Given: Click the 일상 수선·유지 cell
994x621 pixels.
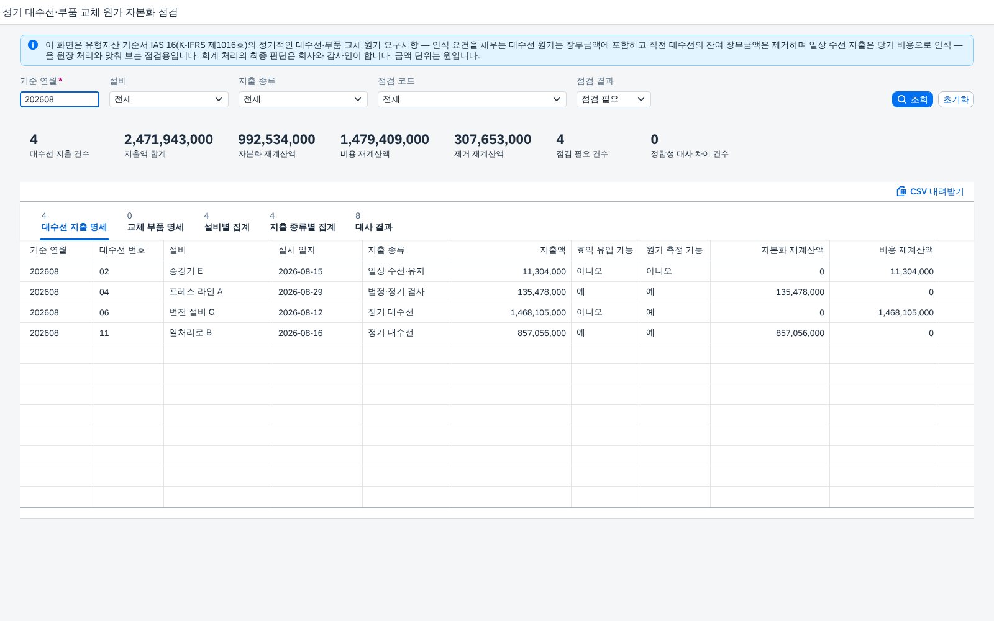Looking at the screenshot, I should coord(408,271).
